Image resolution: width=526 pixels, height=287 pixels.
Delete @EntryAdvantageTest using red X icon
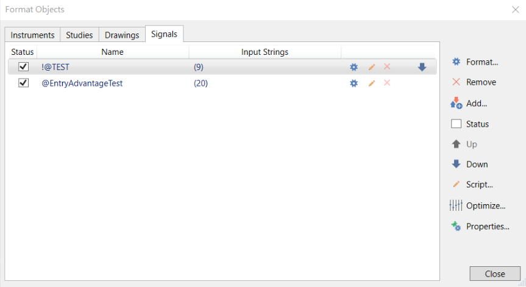point(387,82)
